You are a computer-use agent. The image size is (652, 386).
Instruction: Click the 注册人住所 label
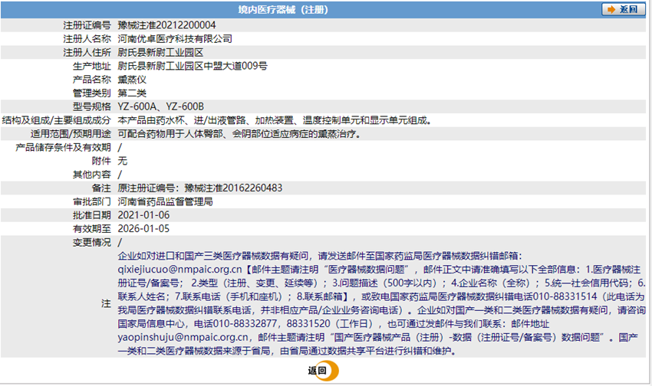[87, 53]
